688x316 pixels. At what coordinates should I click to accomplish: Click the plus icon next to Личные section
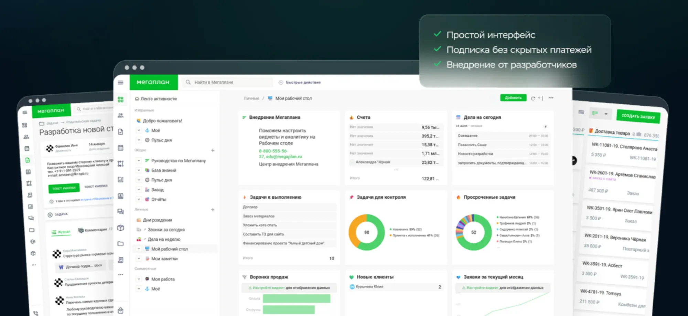coord(213,210)
